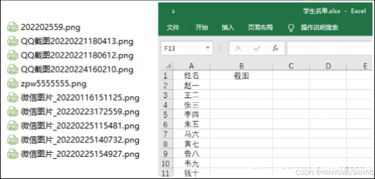Open the 文件 menu tab
375x179 pixels.
coord(173,28)
